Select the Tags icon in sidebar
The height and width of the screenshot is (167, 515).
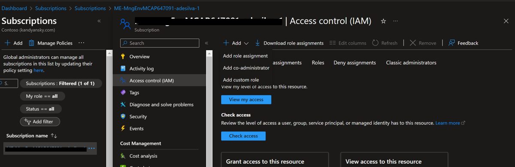coord(123,92)
